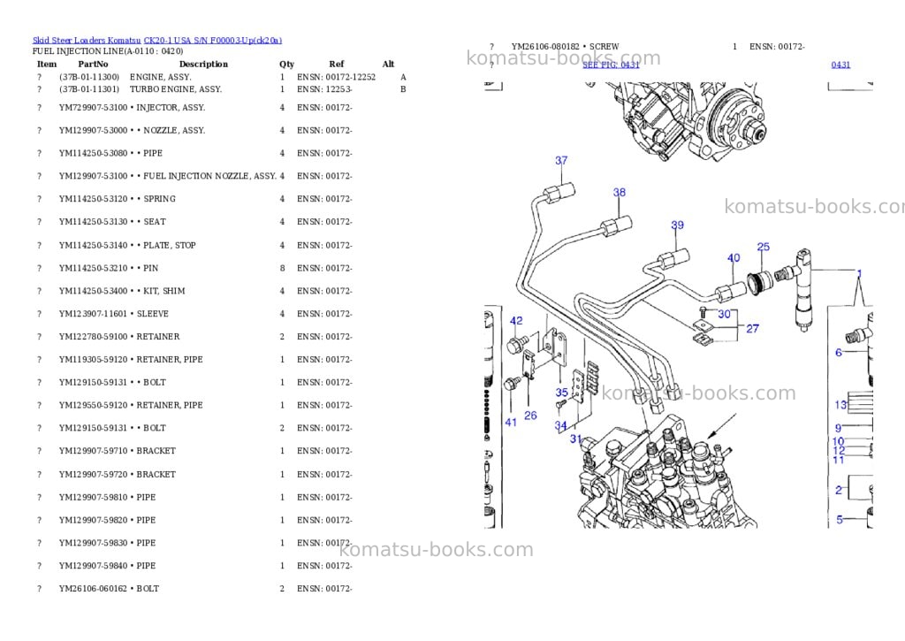This screenshot has width=905, height=641.
Task: Select part number YM129907-59840
Action: click(x=93, y=566)
